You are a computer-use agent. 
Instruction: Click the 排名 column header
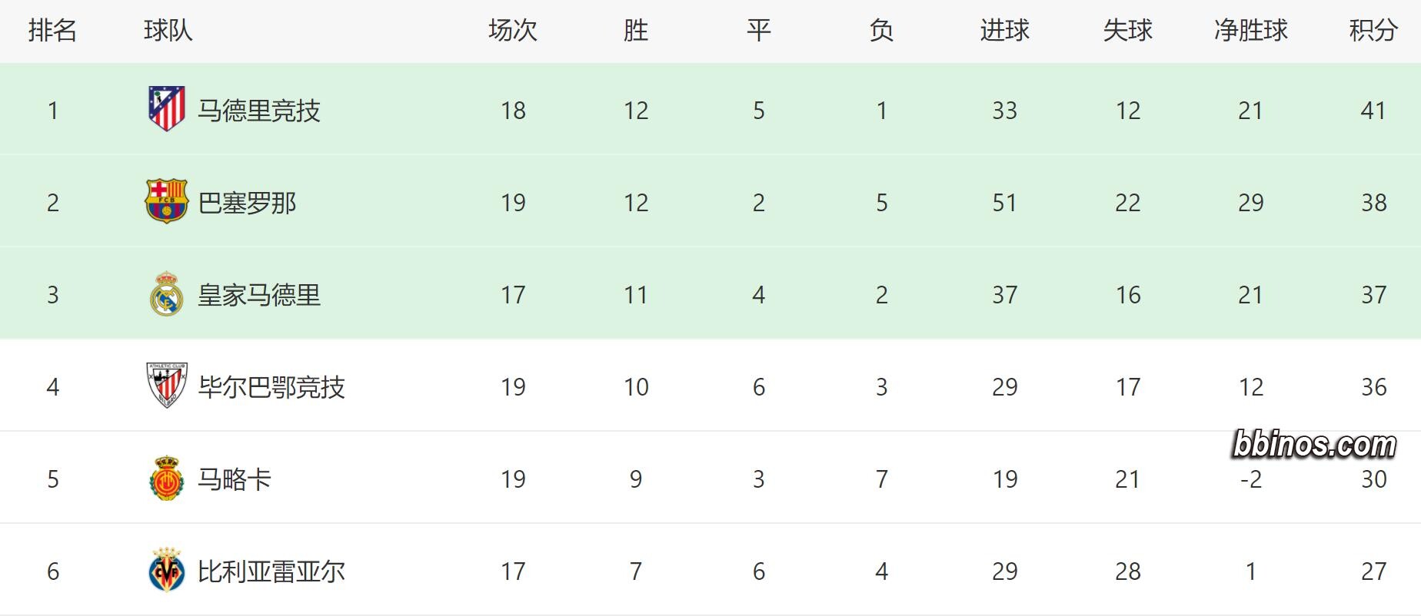[x=52, y=31]
